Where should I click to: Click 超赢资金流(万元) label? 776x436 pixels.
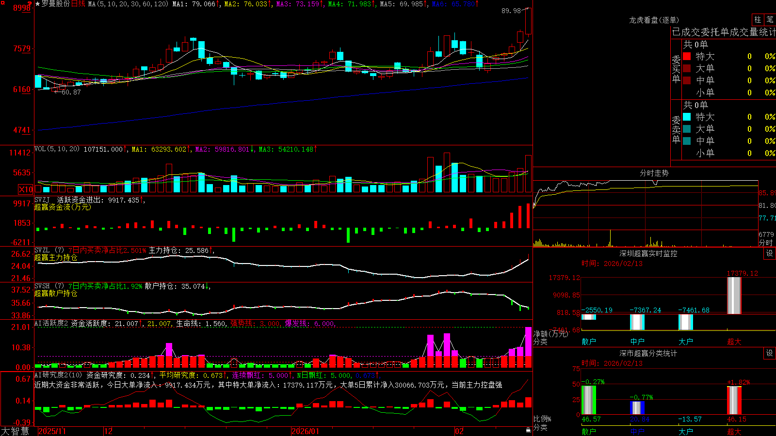click(63, 207)
